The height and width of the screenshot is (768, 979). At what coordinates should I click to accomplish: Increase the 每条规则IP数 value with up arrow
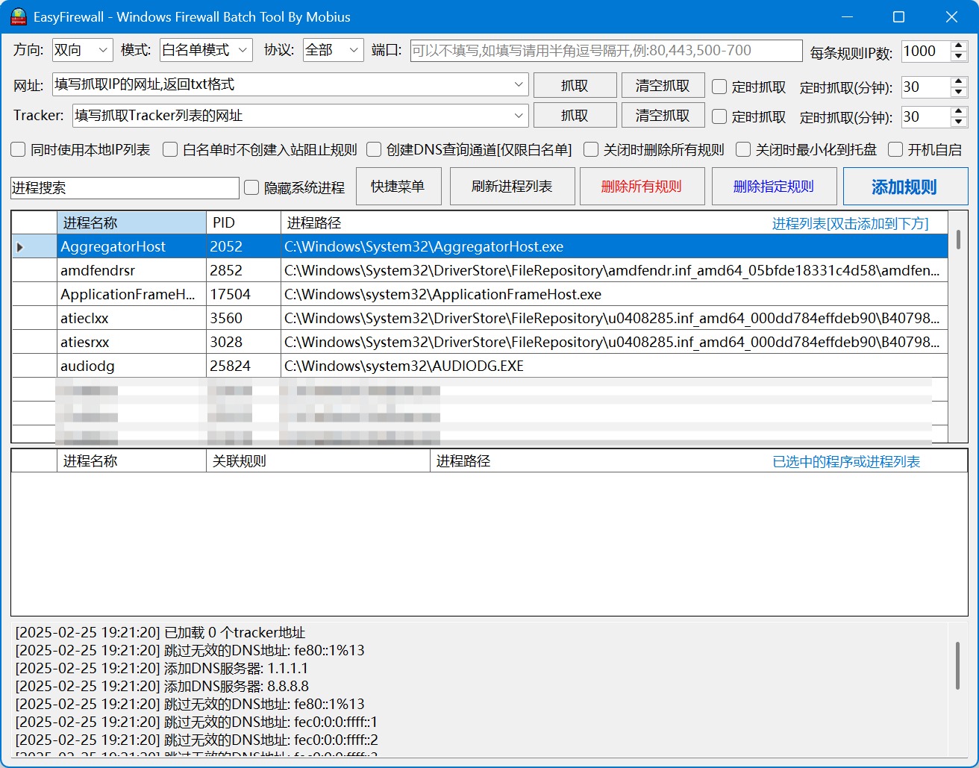click(x=959, y=46)
